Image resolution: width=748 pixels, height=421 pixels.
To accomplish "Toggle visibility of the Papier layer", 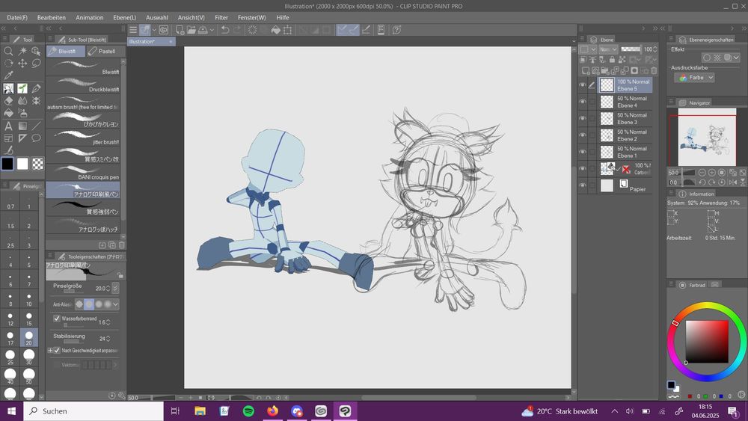I will tap(583, 185).
